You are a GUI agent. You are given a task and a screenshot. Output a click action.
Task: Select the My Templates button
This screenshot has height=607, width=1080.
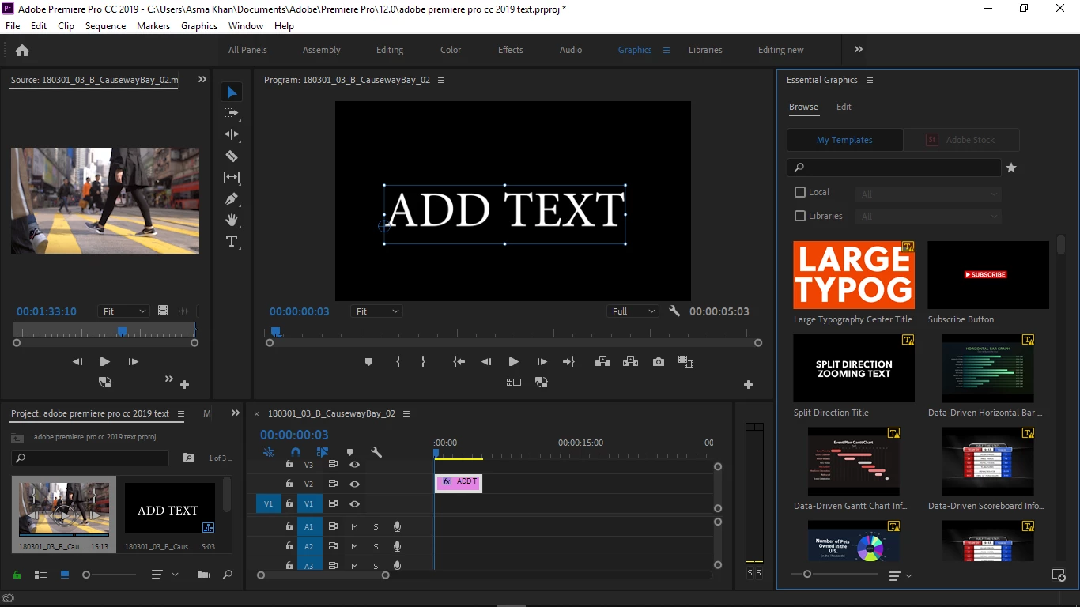pyautogui.click(x=844, y=140)
